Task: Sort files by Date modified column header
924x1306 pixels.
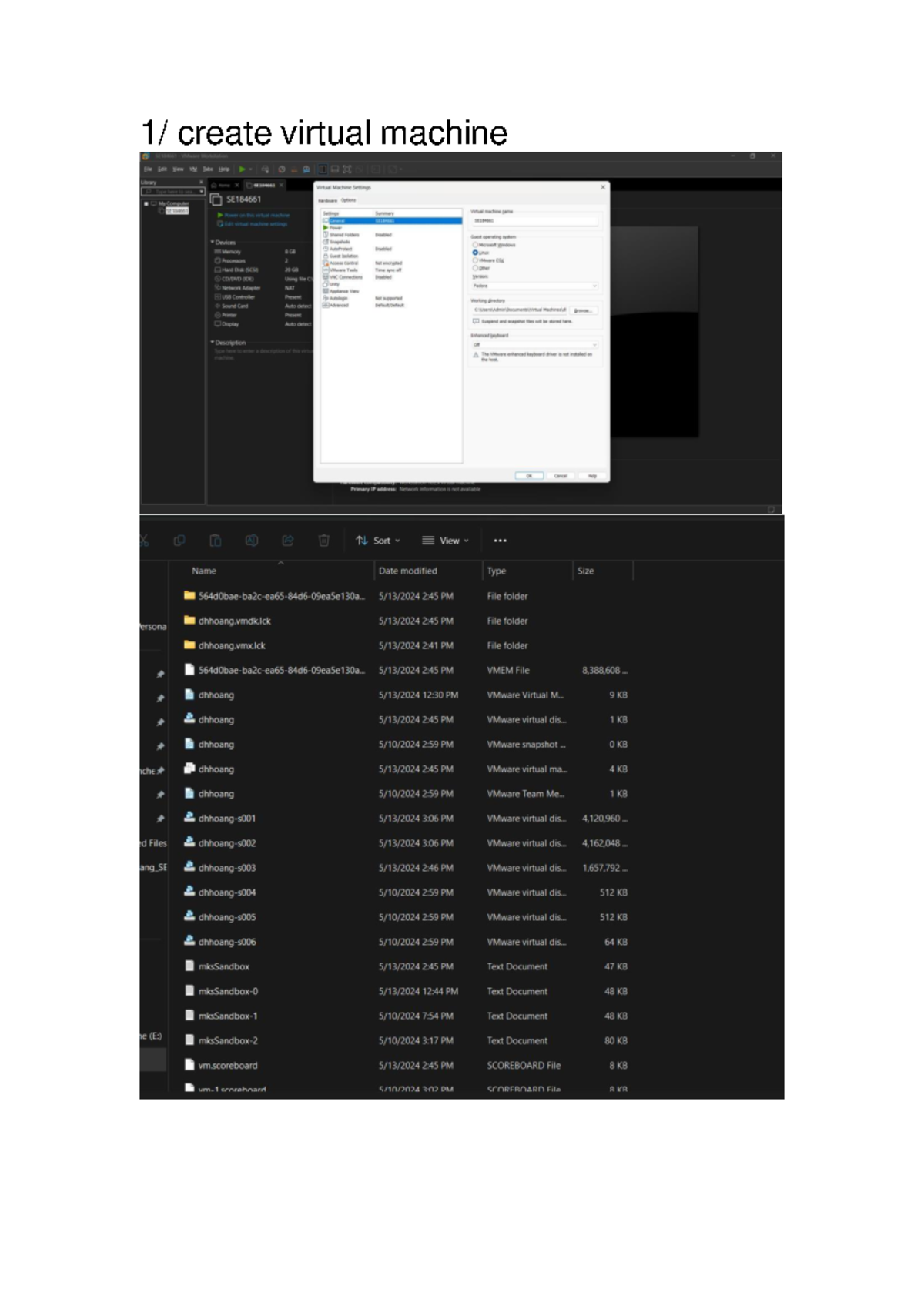Action: coord(408,571)
